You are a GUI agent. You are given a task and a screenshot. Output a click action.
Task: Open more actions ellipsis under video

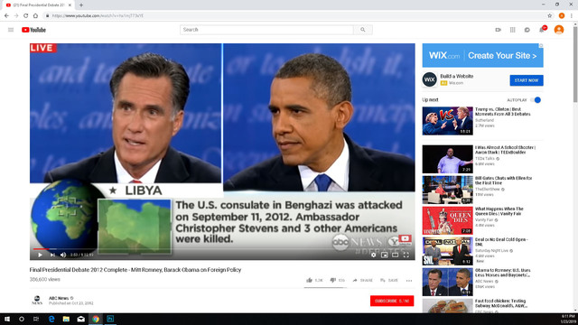click(x=409, y=281)
